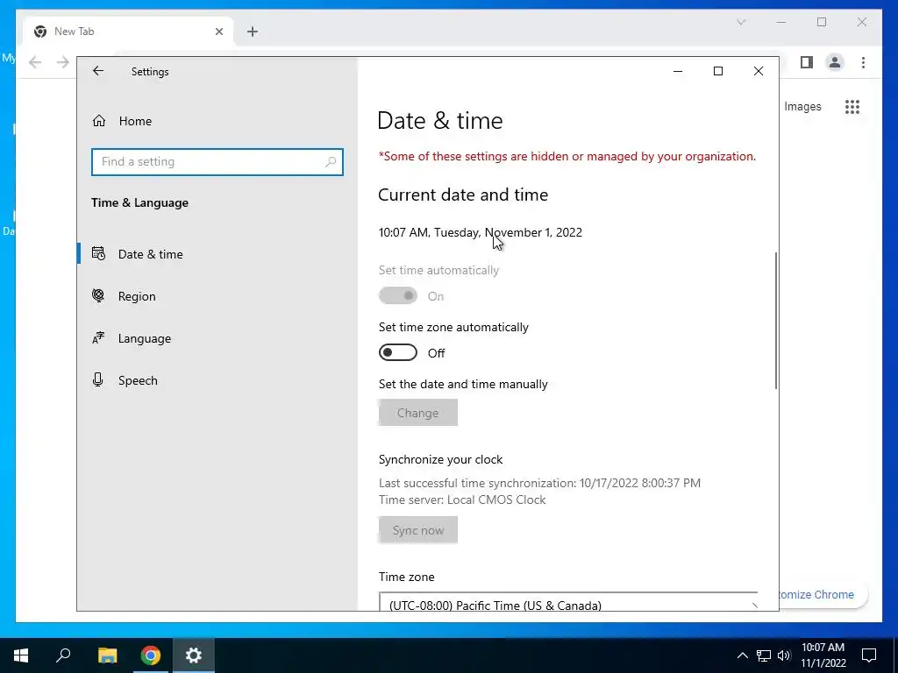Open the Time zone dropdown
Screen dimensions: 898x673
(568, 602)
